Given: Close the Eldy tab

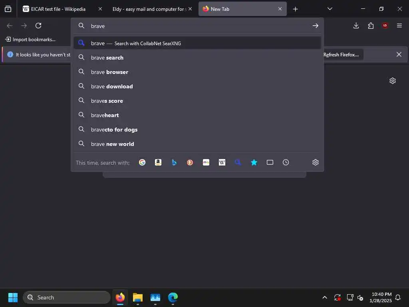Looking at the screenshot, I should click(x=190, y=9).
